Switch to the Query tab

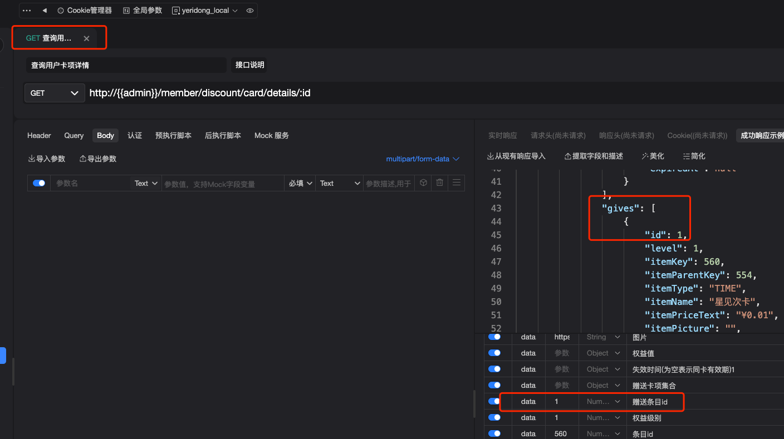tap(73, 135)
